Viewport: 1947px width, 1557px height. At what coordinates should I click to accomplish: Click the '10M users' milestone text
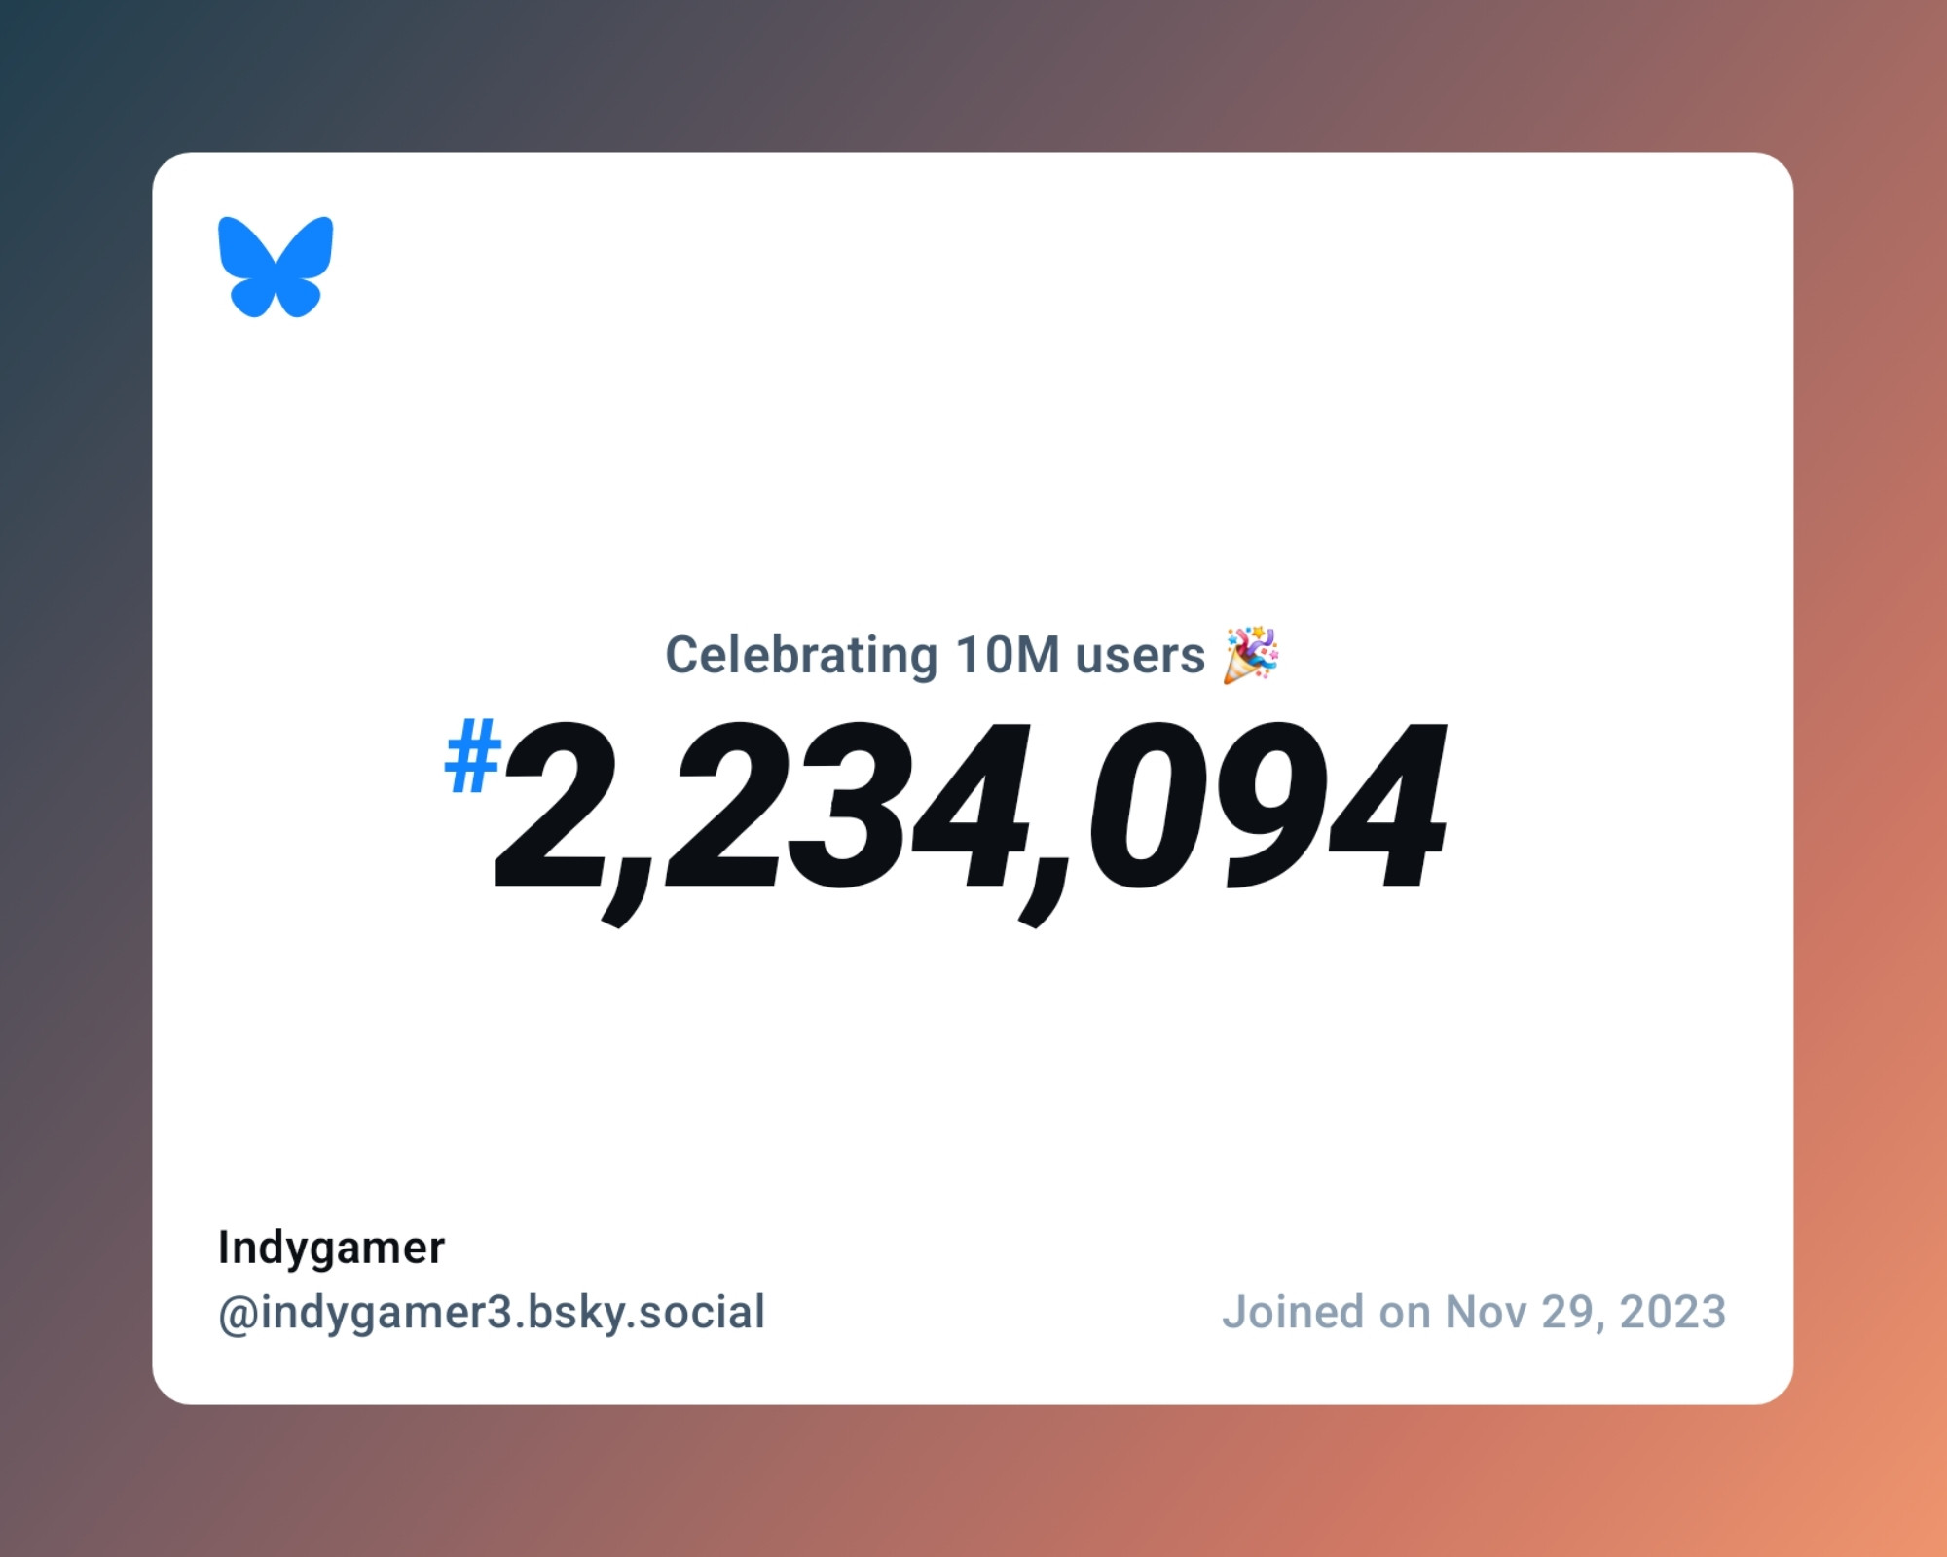[x=972, y=651]
